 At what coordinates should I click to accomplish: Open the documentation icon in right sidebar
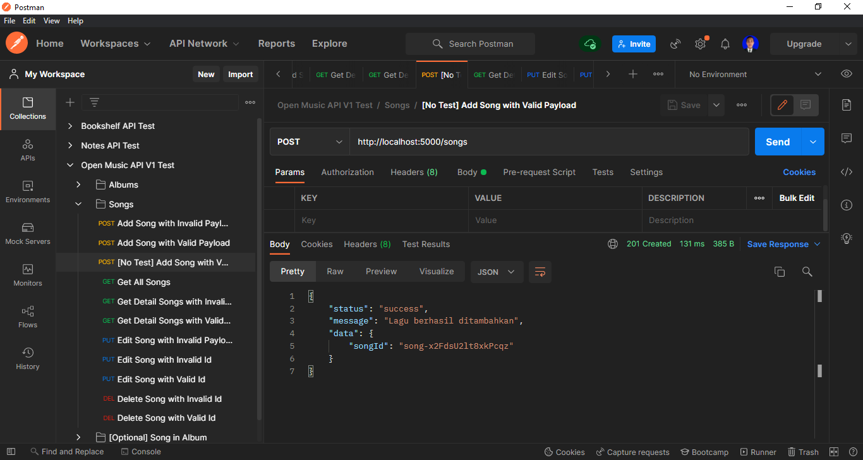[x=847, y=105]
